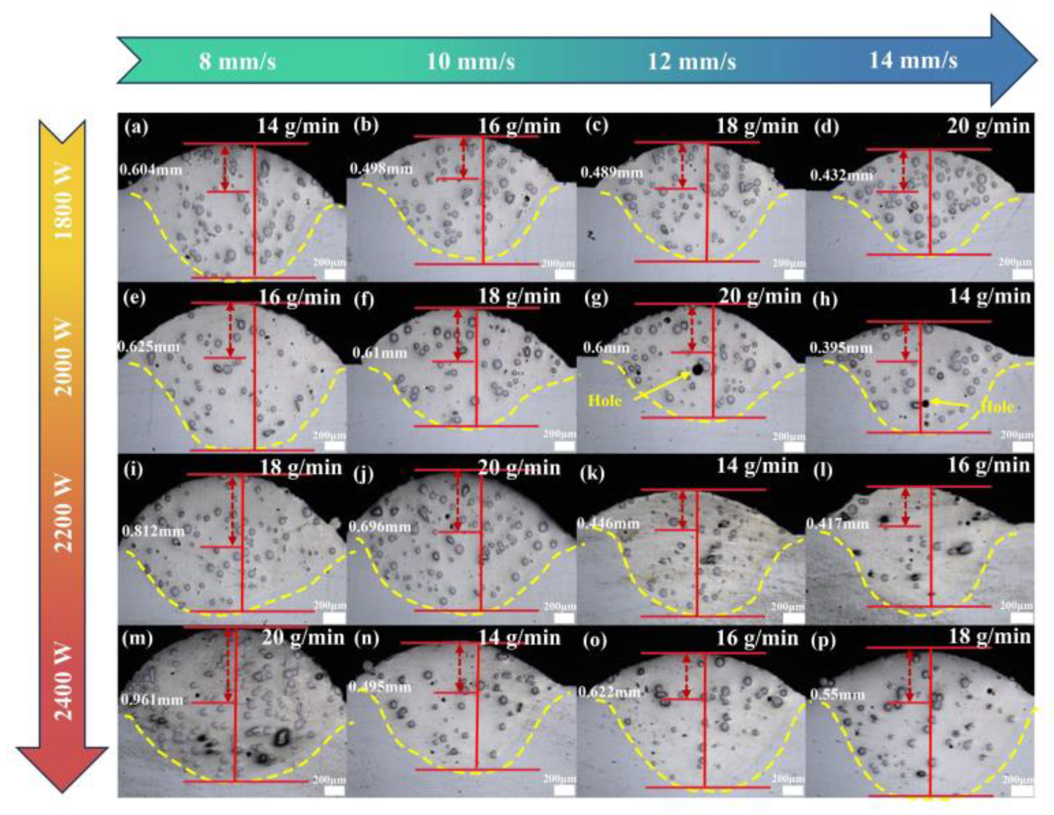The width and height of the screenshot is (1054, 815).
Task: Click the 0.961mm measurement in panel (m)
Action: 152,699
